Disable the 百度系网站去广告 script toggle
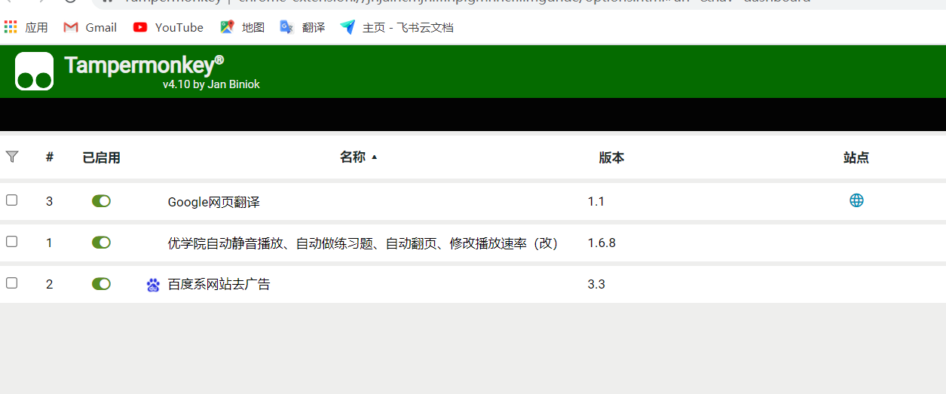946x394 pixels. pyautogui.click(x=101, y=284)
